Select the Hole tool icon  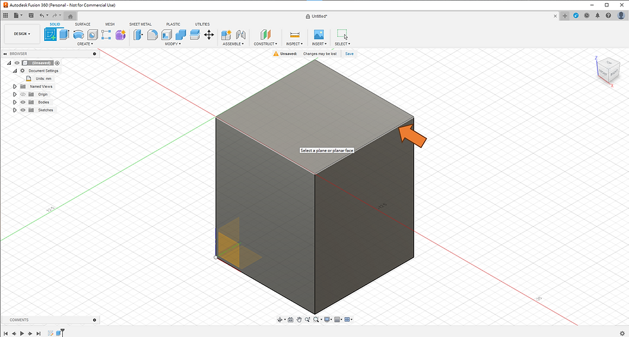click(x=92, y=35)
